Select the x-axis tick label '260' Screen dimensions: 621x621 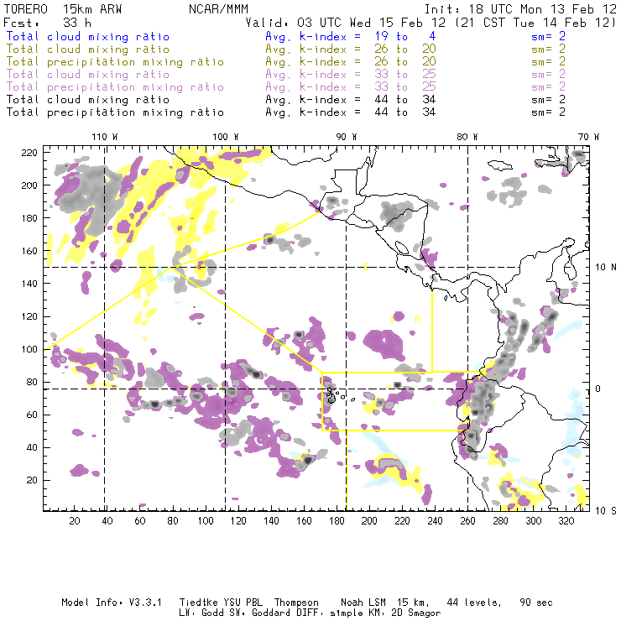tap(467, 521)
